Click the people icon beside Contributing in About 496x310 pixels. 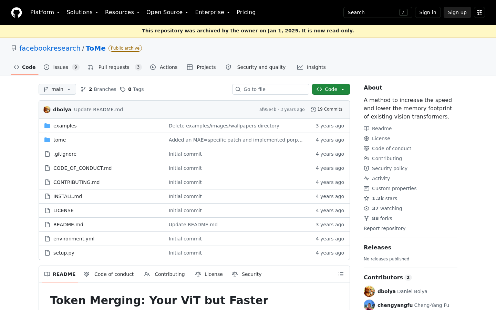click(x=366, y=158)
